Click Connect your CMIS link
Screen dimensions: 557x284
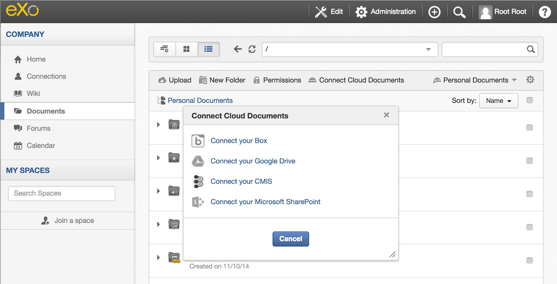(x=241, y=181)
